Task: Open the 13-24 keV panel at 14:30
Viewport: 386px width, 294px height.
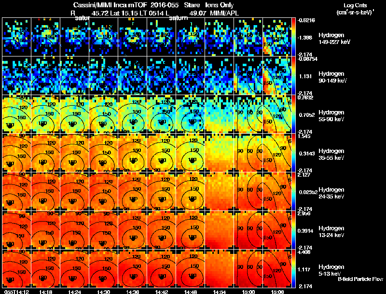Action: 103,230
